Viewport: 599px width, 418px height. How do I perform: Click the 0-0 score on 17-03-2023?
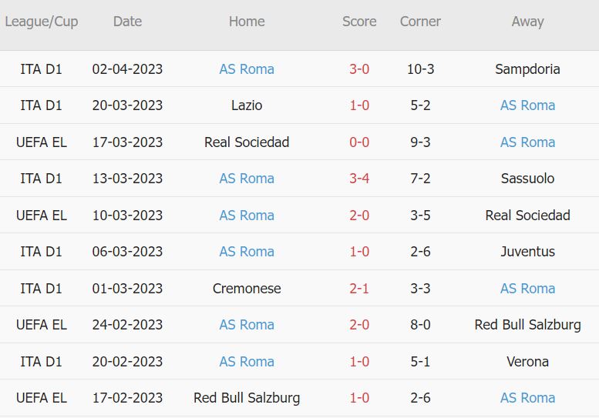[x=359, y=142]
